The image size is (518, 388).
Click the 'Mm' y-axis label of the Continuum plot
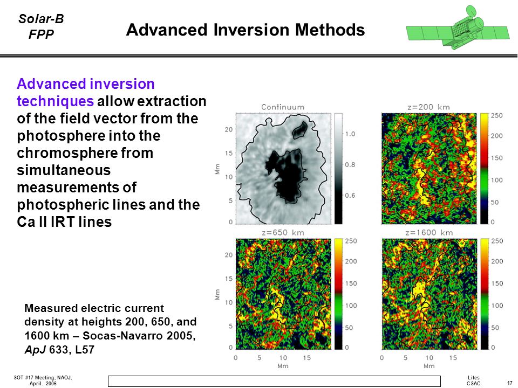pos(217,169)
